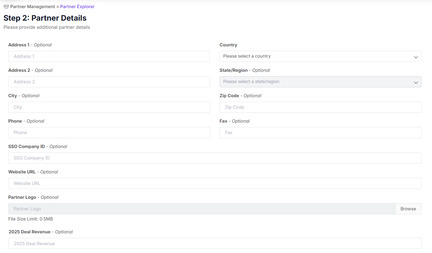432x253 pixels.
Task: Click the Partner Management people icon in breadcrumb
Action: point(5,6)
